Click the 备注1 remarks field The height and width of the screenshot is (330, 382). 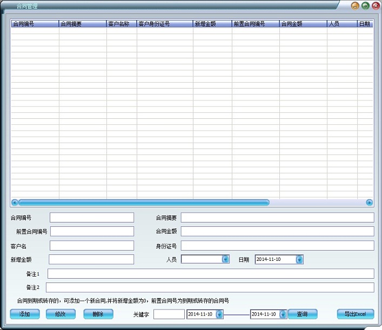211,273
